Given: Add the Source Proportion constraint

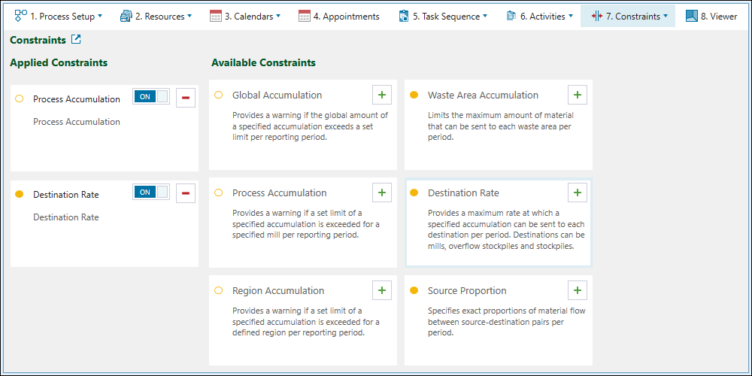Looking at the screenshot, I should coord(578,290).
